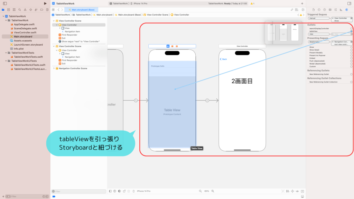Toggle the editor options lines icon
The height and width of the screenshot is (199, 354).
pyautogui.click(x=297, y=10)
